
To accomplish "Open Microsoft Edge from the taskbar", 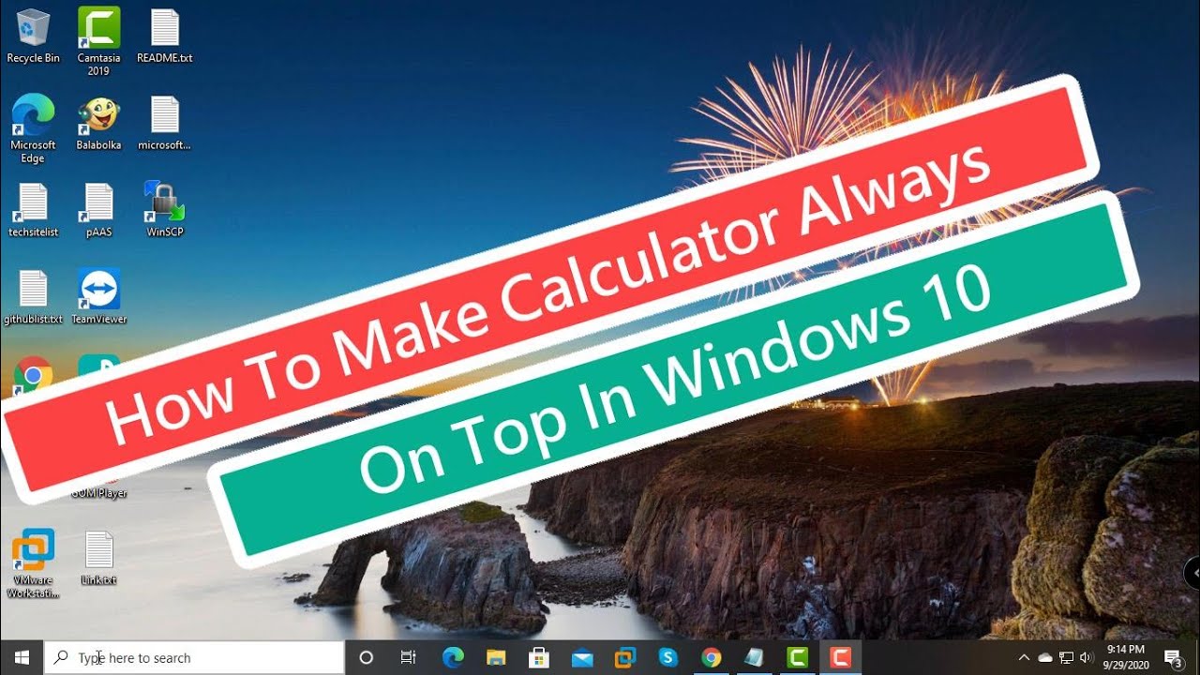I will [453, 657].
